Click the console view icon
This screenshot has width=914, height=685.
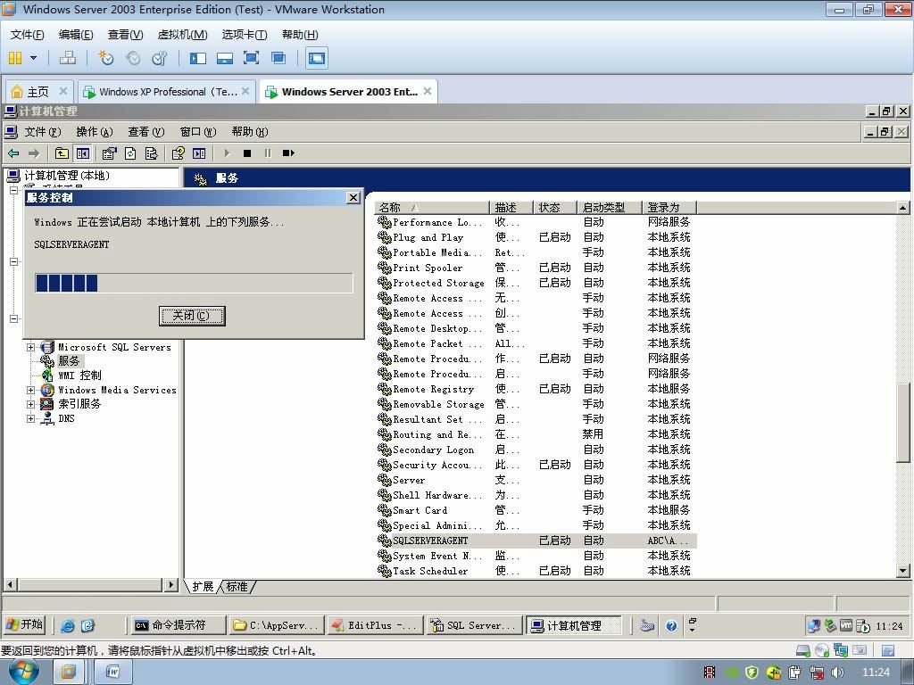pyautogui.click(x=317, y=58)
